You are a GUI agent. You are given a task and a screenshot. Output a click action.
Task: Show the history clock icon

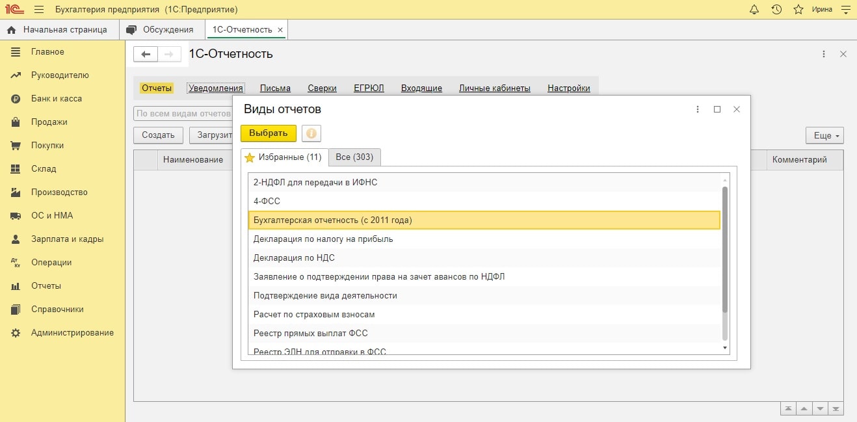pyautogui.click(x=776, y=10)
